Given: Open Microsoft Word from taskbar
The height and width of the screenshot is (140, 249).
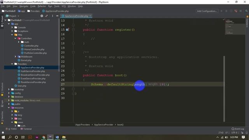Looking at the screenshot, I should (57, 137).
